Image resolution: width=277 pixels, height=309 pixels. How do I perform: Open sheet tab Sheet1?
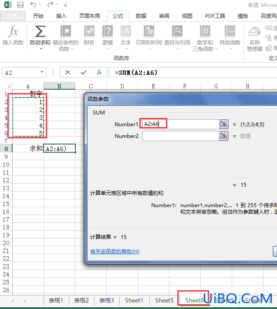click(x=134, y=300)
